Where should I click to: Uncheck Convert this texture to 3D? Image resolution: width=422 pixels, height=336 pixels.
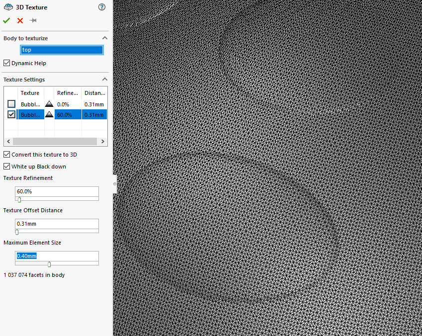click(x=6, y=155)
